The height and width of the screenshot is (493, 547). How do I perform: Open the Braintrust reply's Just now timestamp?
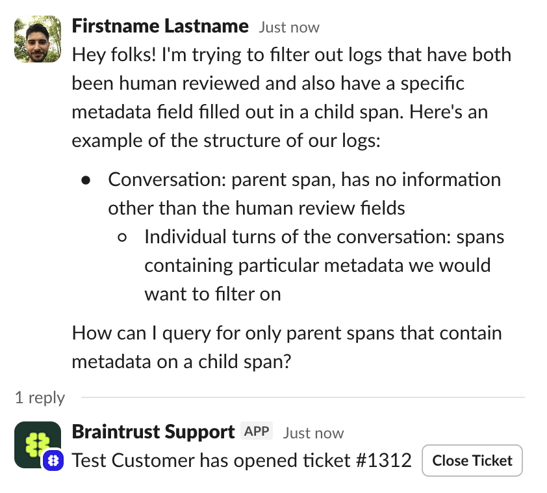(313, 433)
